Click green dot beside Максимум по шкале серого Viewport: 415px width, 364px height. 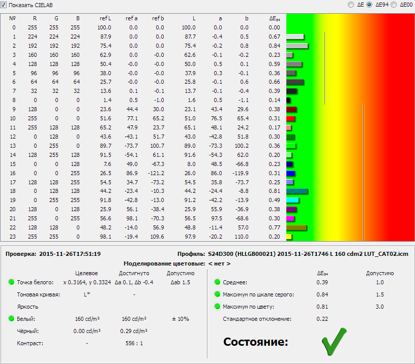[x=217, y=294]
